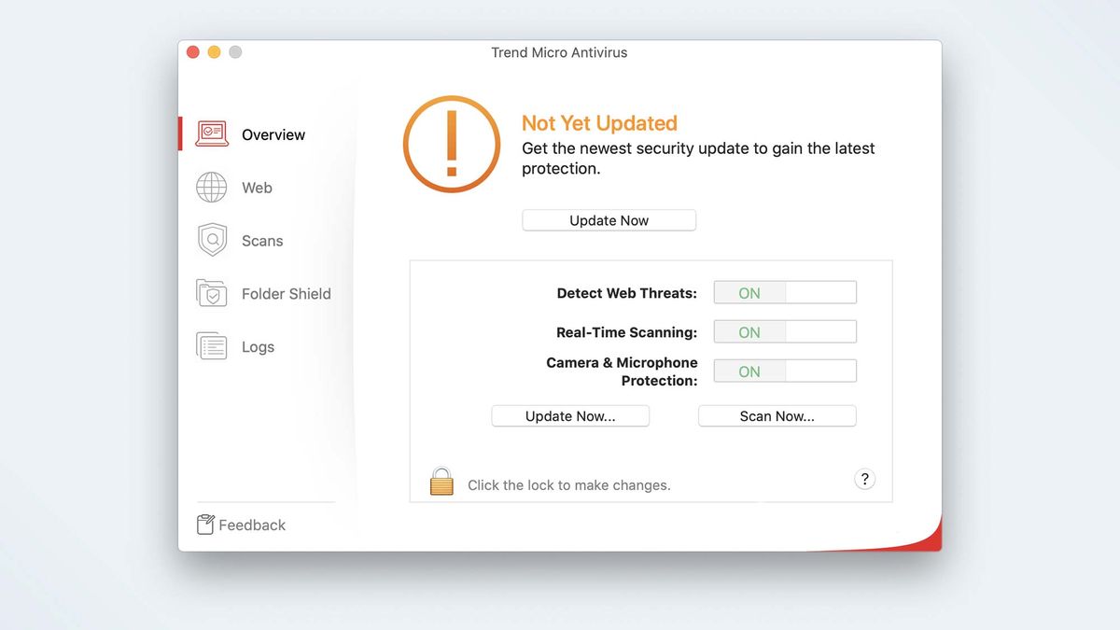1120x630 pixels.
Task: Switch to the Web section
Action: pos(256,187)
